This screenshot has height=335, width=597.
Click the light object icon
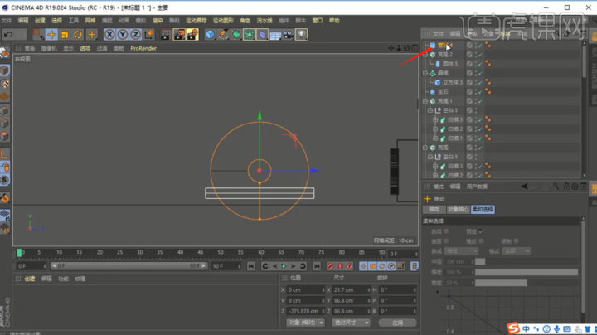[302, 34]
